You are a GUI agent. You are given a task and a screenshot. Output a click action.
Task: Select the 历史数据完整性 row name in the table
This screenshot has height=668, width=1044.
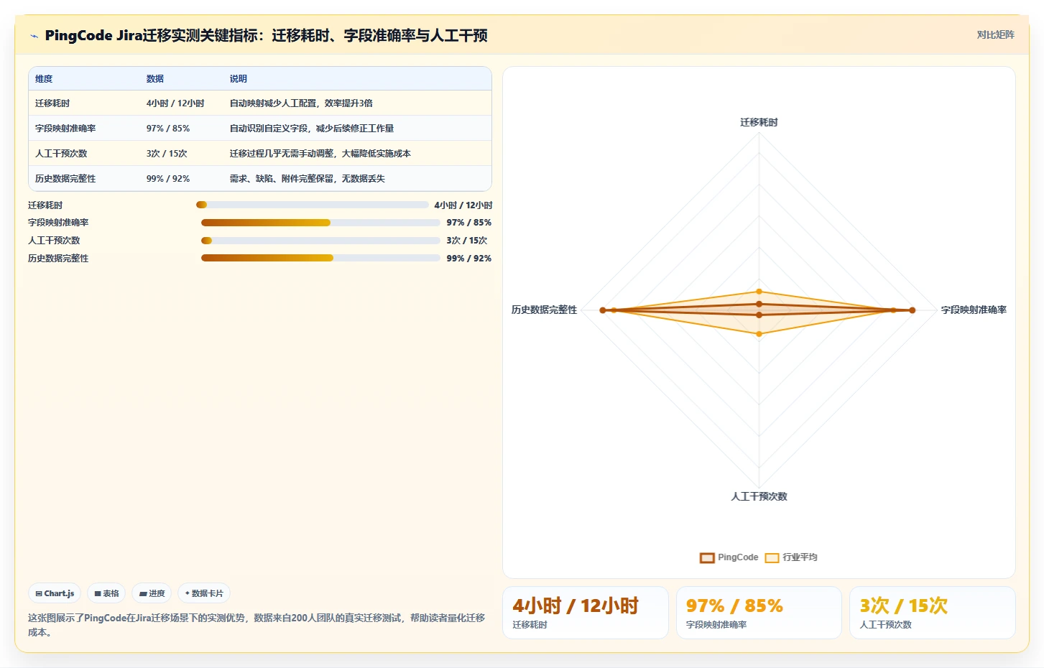[65, 179]
